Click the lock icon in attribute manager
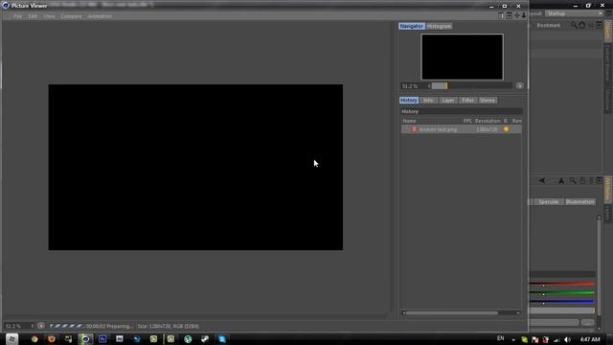Screen dimensions: 613x345 (x=582, y=181)
